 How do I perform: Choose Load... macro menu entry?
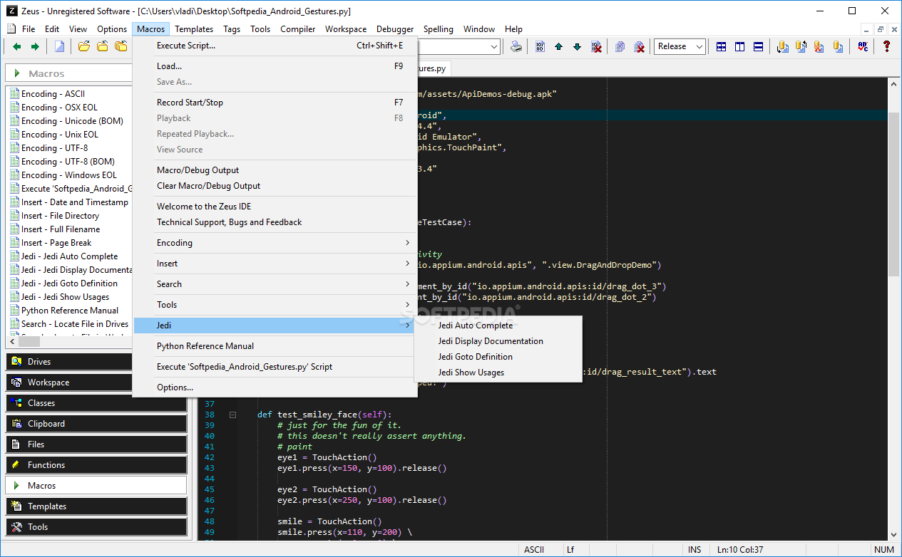pos(275,66)
